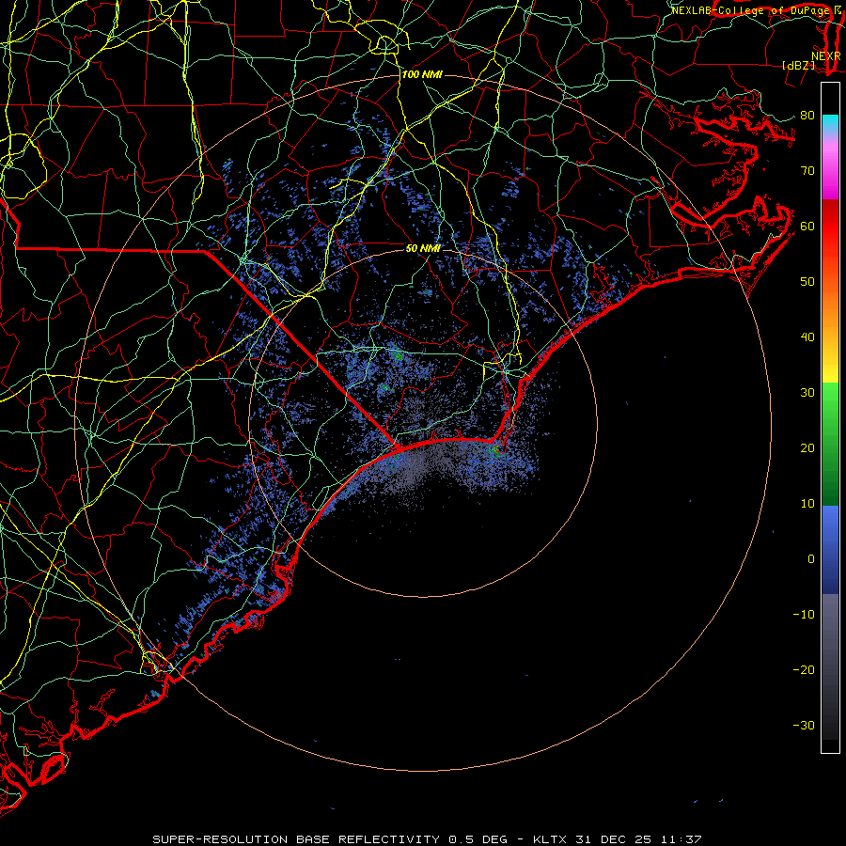846x846 pixels.
Task: Click the green segment of the reflectivity color bar
Action: (x=830, y=444)
